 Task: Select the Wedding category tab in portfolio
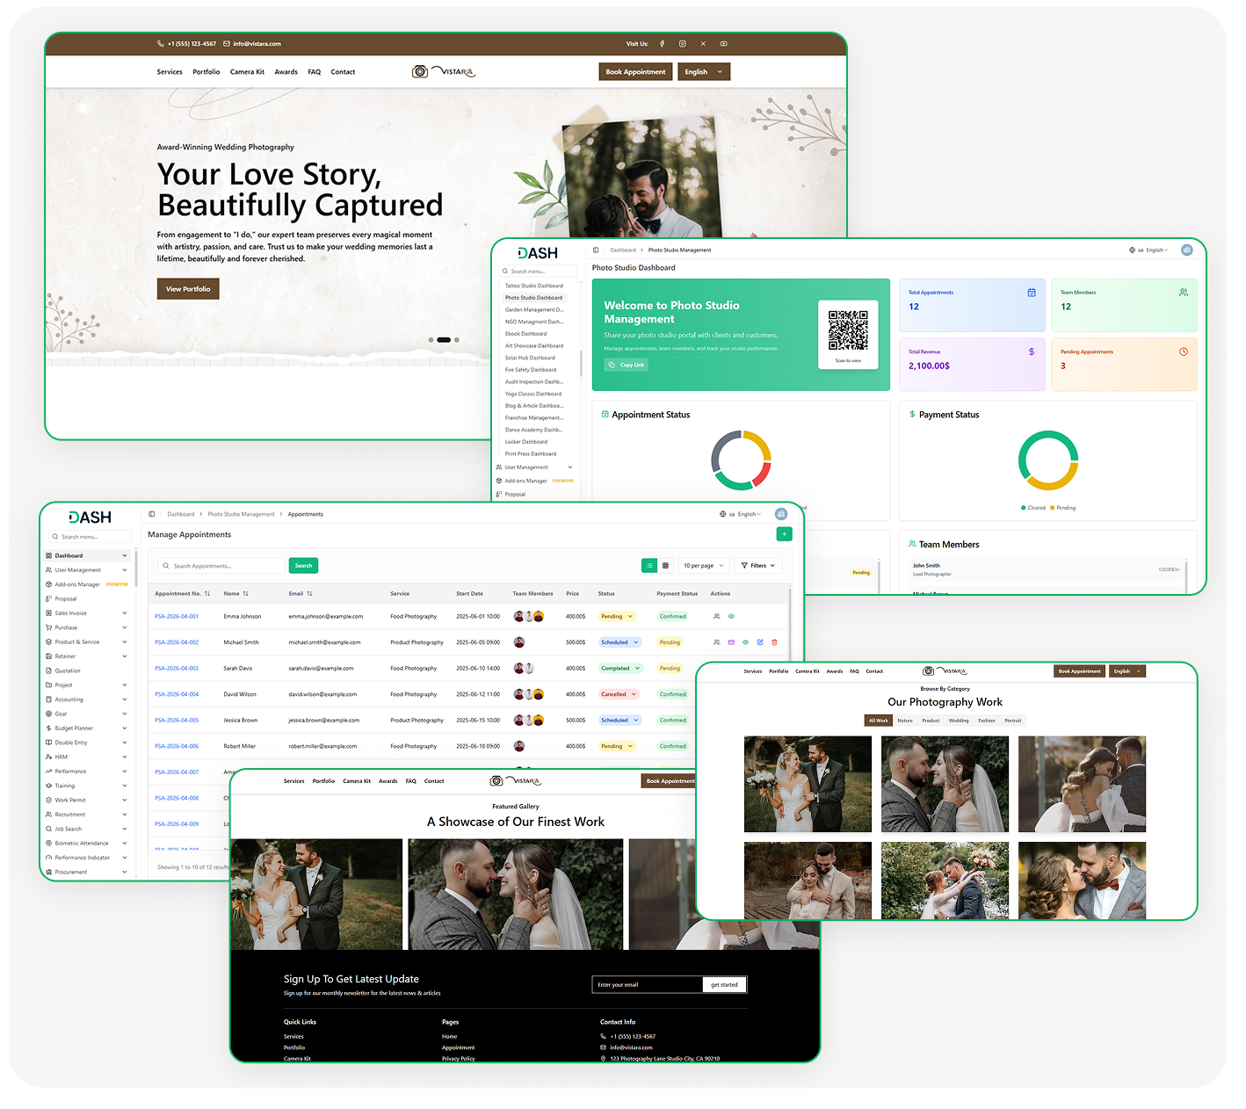pos(959,721)
